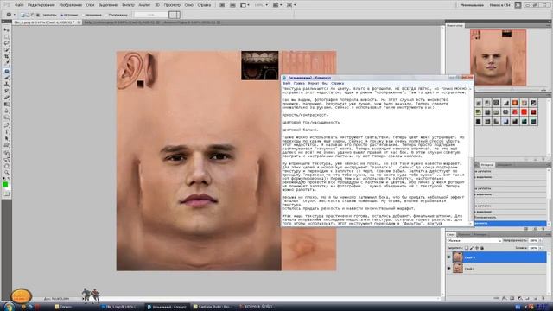This screenshot has width=553, height=311.
Task: Choose the Назначение patch option
Action: [92, 15]
